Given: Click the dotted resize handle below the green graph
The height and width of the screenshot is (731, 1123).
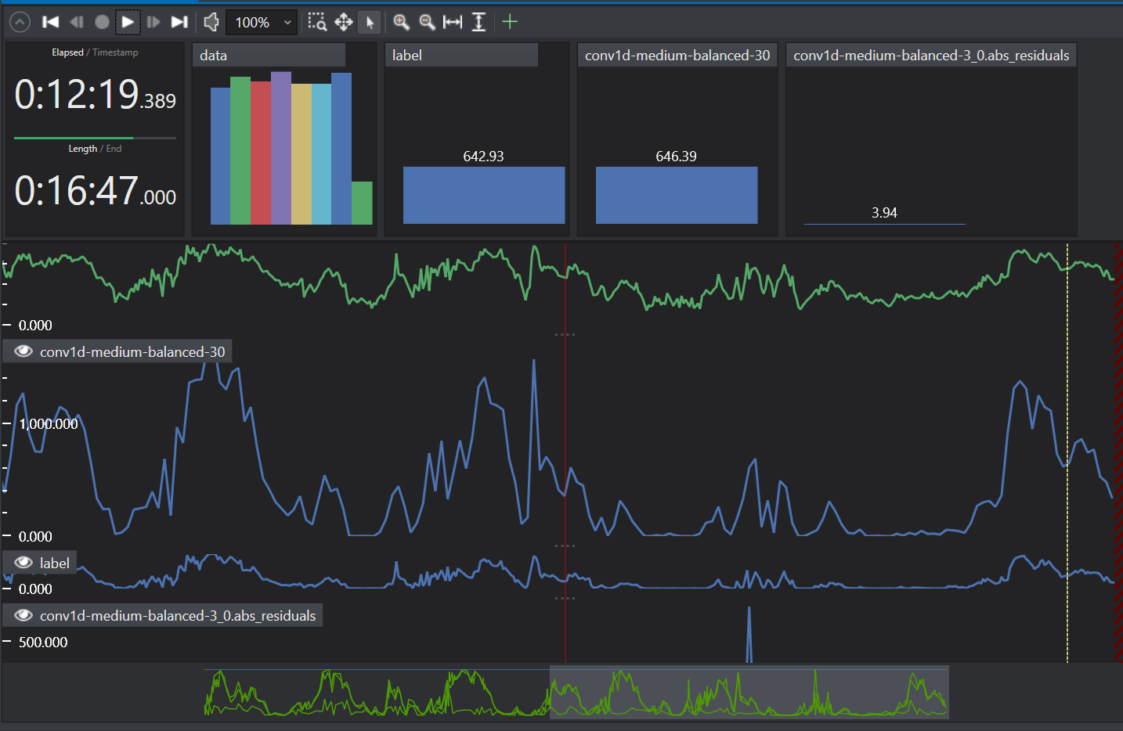Looking at the screenshot, I should pyautogui.click(x=565, y=334).
